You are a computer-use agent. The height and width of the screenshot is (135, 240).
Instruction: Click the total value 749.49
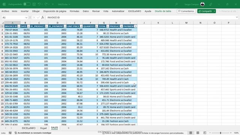coord(104,79)
